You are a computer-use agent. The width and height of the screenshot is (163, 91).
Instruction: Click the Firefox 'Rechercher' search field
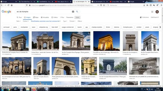point(118,5)
